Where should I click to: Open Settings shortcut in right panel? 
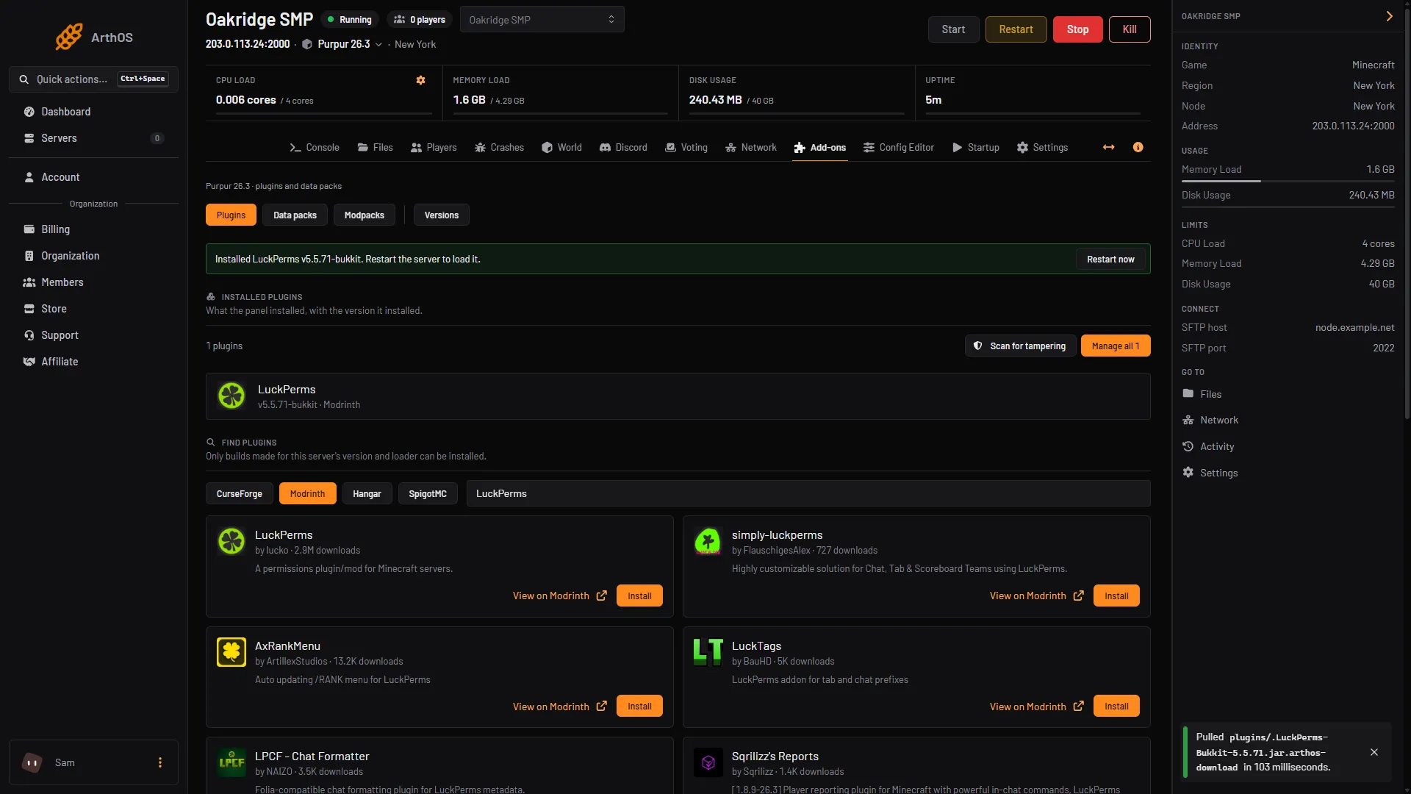1210,473
